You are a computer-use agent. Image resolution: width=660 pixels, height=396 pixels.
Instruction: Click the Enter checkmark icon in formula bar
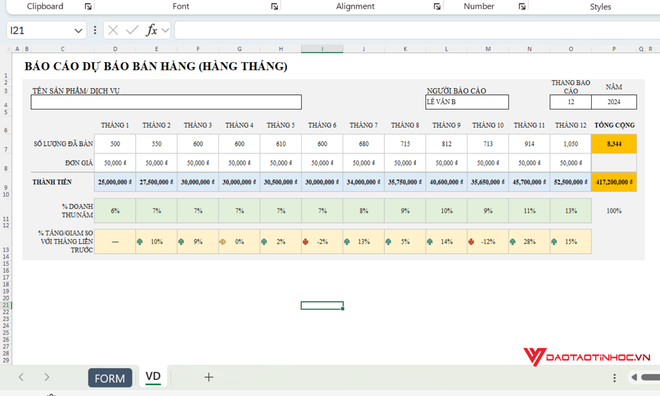132,30
